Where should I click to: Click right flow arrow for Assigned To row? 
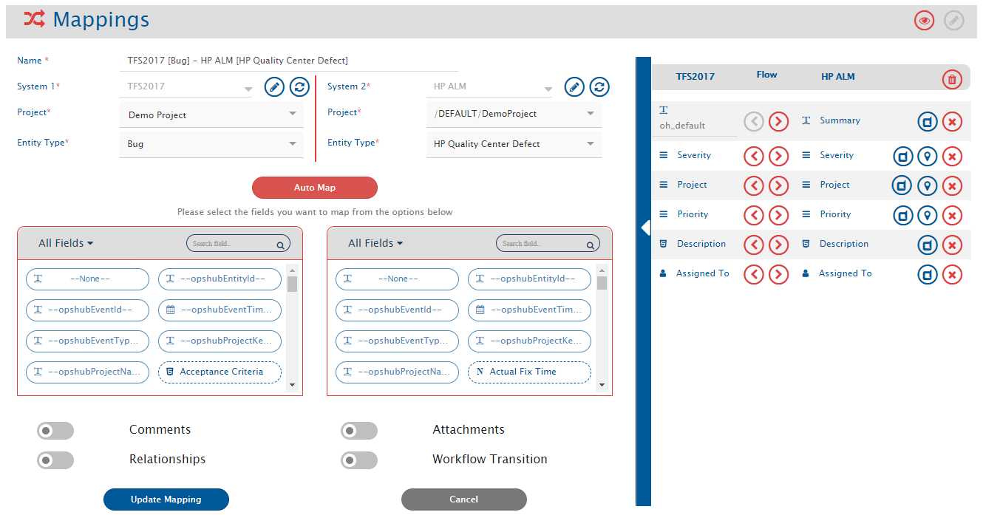click(x=778, y=275)
